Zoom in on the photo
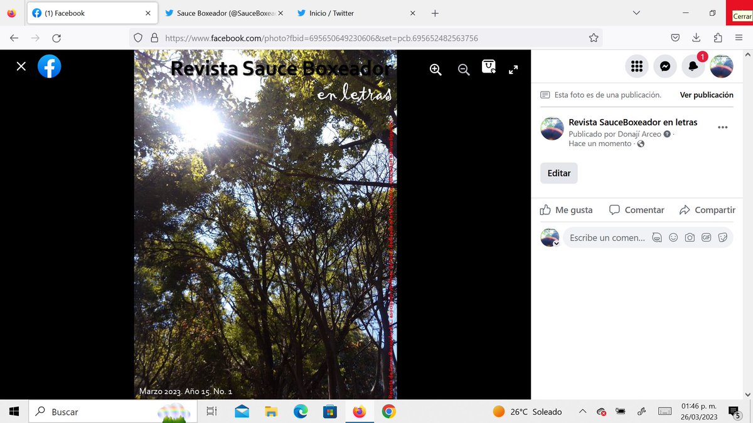 click(435, 70)
